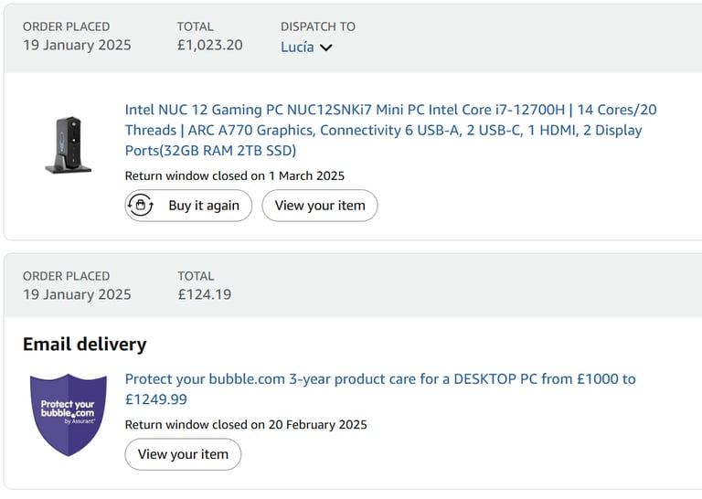Click the return window closed 1 March text

(235, 175)
